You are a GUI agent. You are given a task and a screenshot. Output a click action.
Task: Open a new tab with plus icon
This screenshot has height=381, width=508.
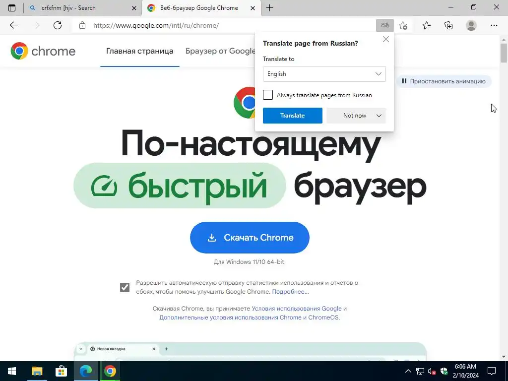click(x=269, y=8)
